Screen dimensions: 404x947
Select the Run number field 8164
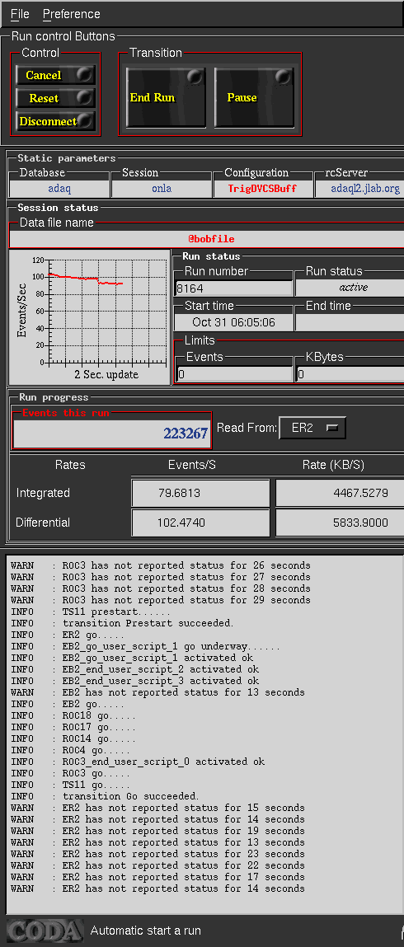[234, 288]
